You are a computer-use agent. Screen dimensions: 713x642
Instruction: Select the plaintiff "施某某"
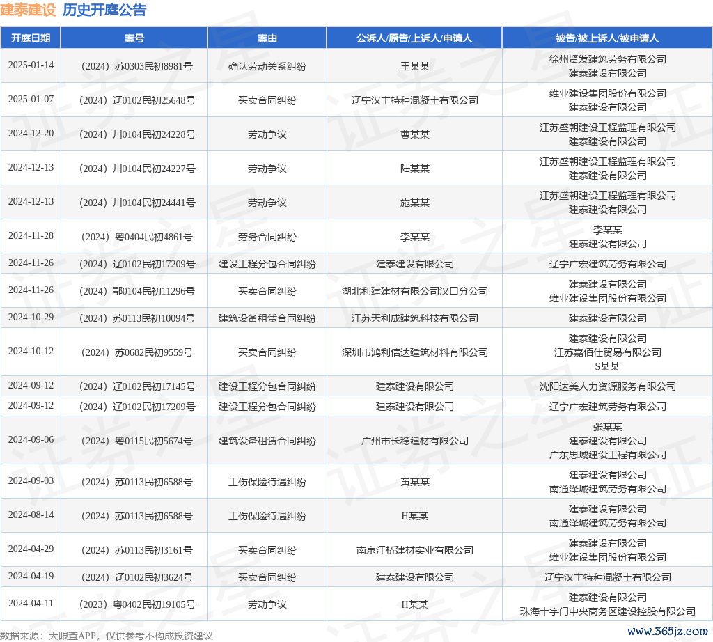click(x=415, y=203)
